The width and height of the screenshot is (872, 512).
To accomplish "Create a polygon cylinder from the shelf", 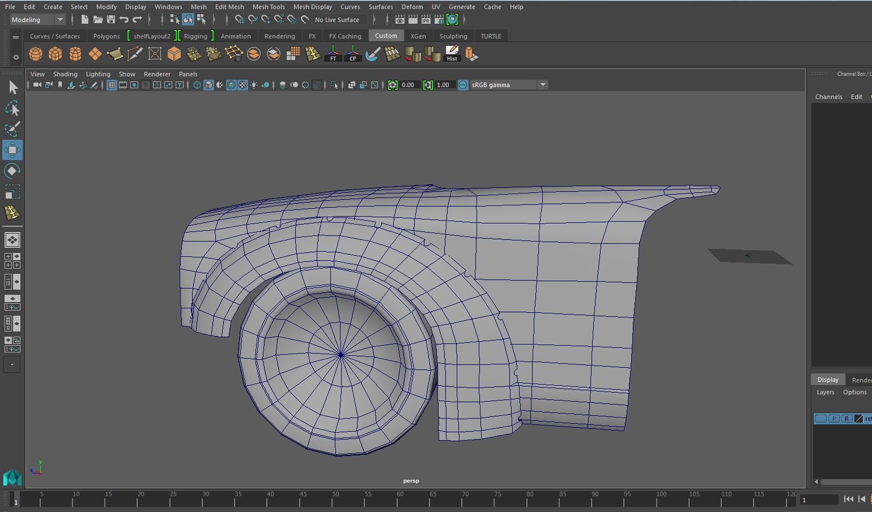I will pos(75,54).
